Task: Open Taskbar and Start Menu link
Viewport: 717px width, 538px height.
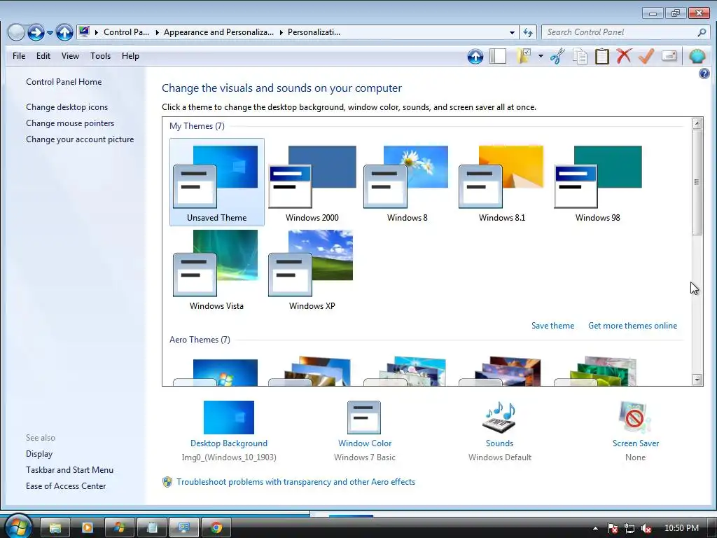Action: [x=69, y=470]
